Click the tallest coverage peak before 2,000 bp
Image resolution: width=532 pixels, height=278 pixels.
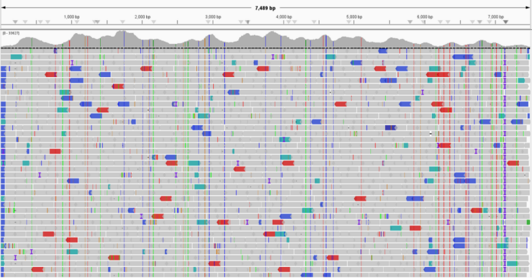[121, 32]
